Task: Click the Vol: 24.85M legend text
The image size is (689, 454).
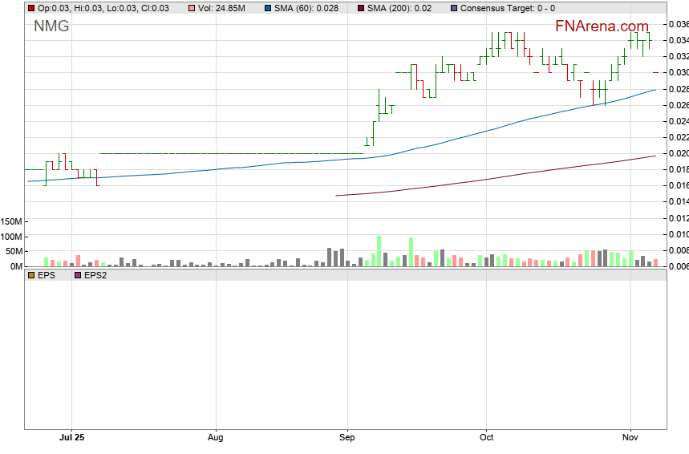Action: tap(225, 8)
